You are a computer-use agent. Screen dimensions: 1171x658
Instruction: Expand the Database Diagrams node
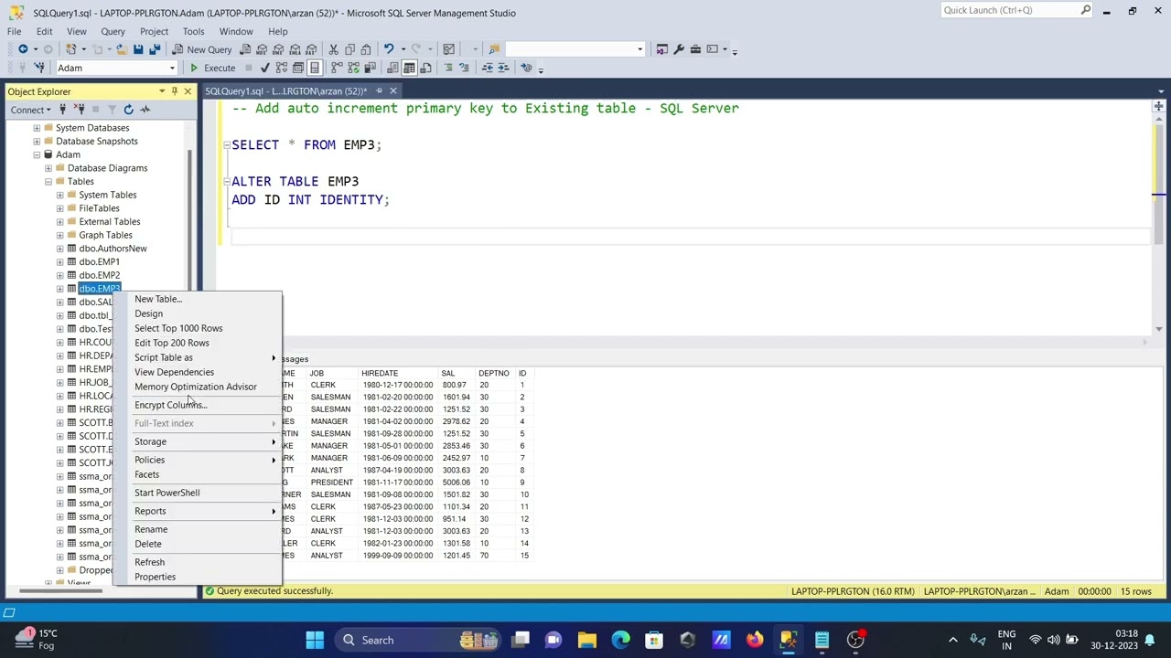48,168
